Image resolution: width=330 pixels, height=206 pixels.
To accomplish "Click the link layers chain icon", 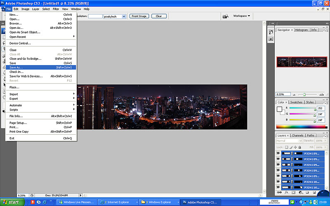I will [x=279, y=192].
